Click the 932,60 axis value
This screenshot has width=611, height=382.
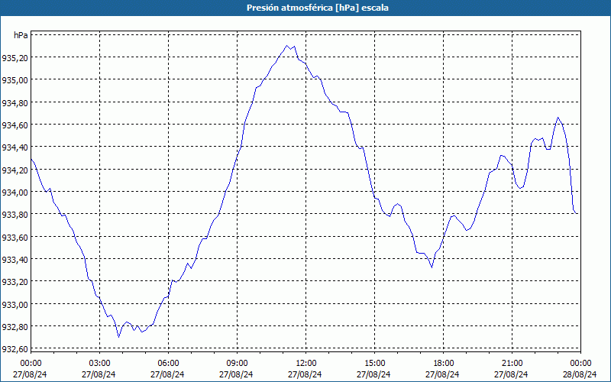point(15,349)
